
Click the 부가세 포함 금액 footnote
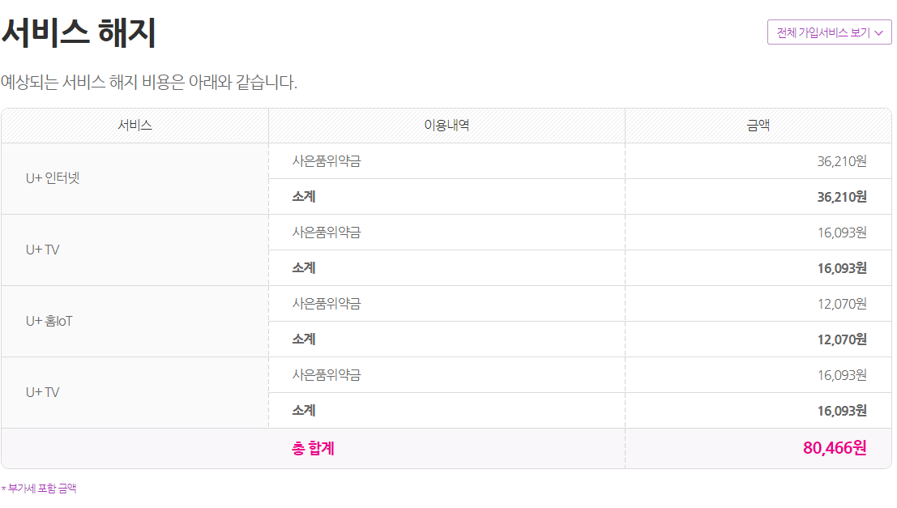pos(41,489)
